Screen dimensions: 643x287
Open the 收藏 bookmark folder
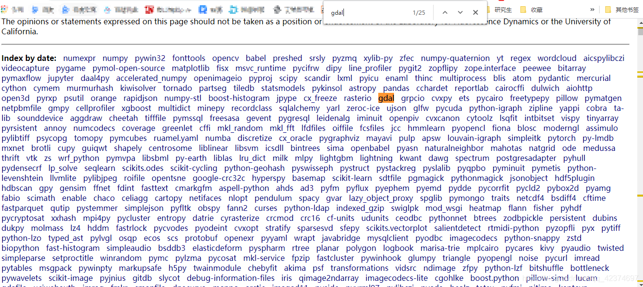[x=531, y=10]
